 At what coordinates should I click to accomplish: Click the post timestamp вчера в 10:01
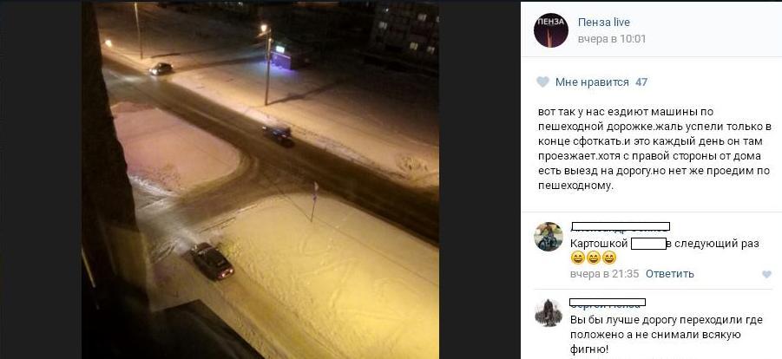[x=612, y=39]
